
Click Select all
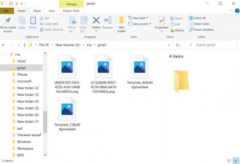(x=197, y=18)
